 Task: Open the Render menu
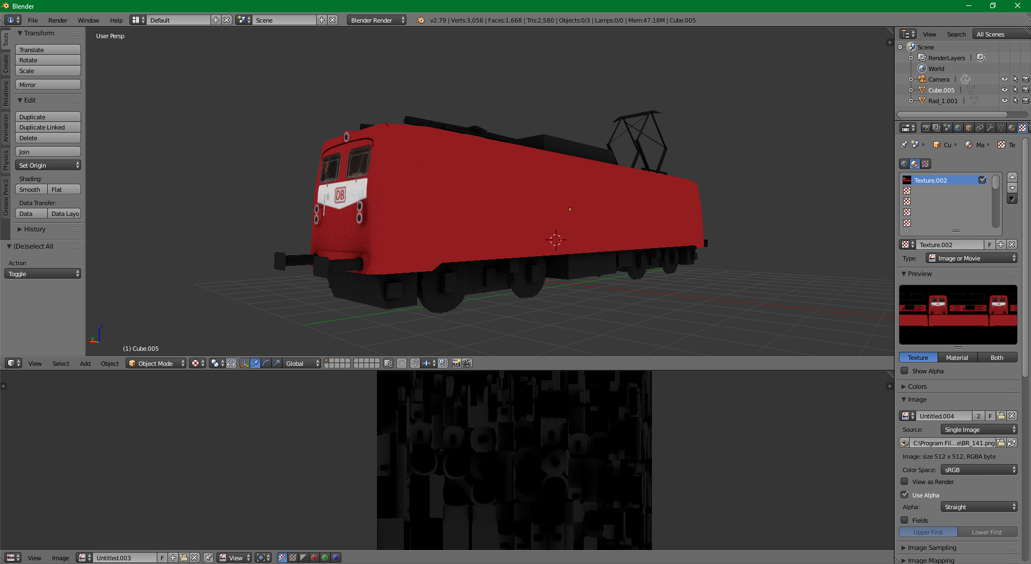coord(57,20)
